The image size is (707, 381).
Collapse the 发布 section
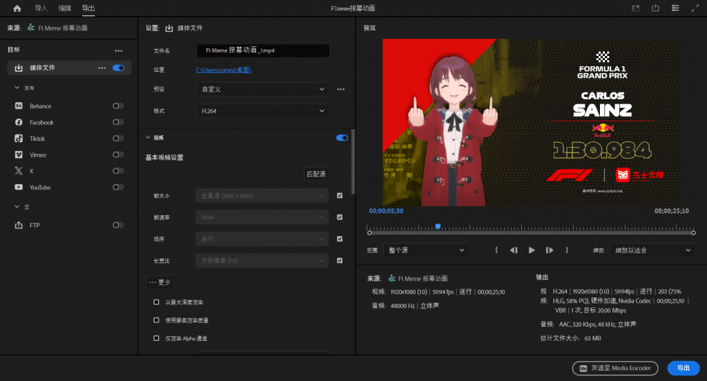click(17, 88)
